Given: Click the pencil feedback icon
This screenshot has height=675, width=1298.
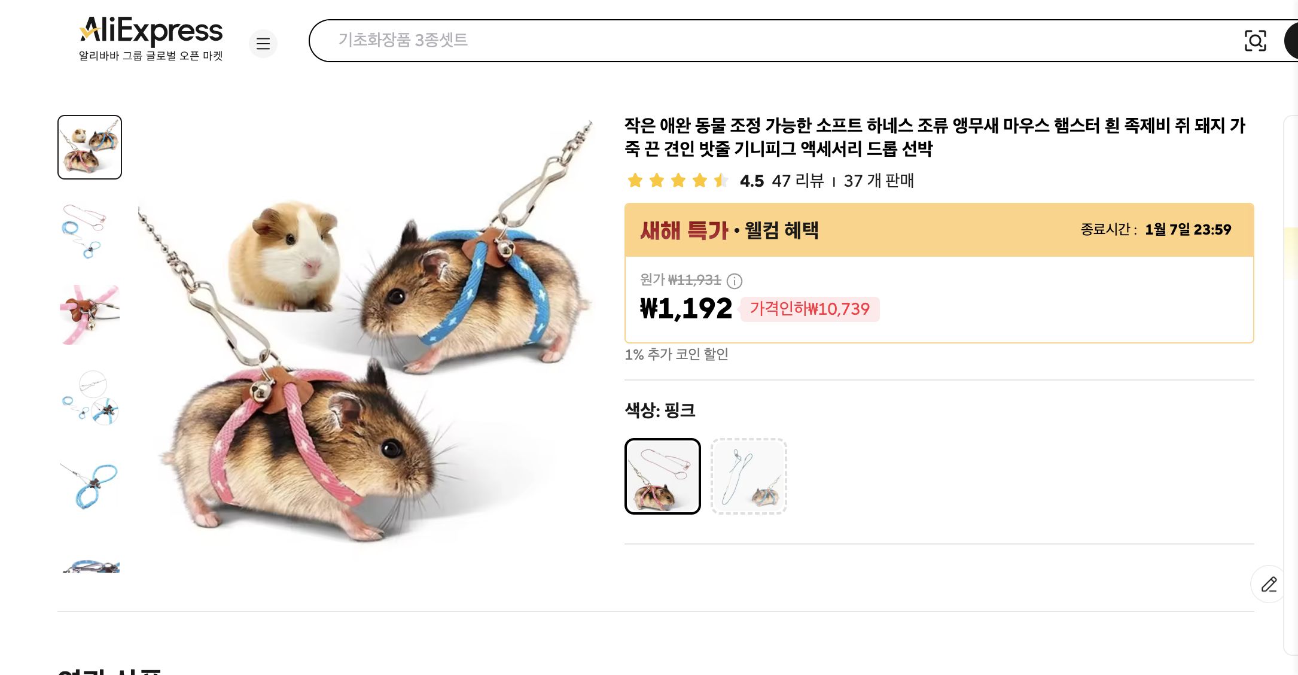Looking at the screenshot, I should tap(1269, 584).
